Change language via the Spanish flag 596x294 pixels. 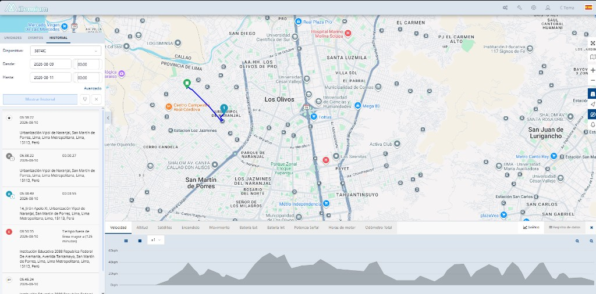tap(588, 8)
